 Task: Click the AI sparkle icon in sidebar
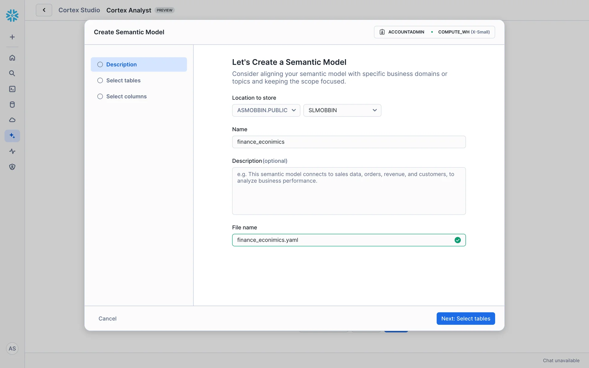click(x=12, y=136)
